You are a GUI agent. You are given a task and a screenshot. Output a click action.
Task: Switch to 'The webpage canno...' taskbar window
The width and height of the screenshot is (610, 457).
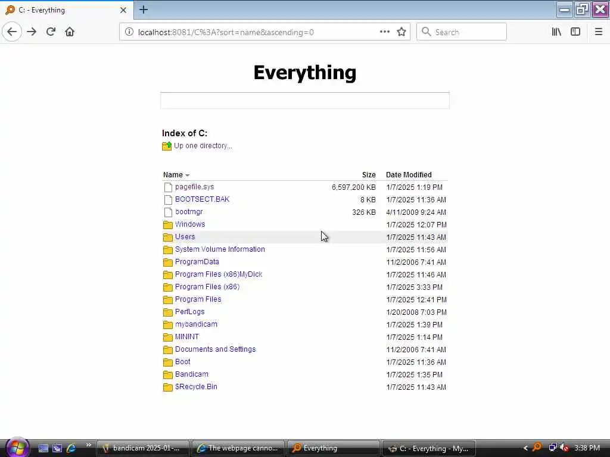click(x=238, y=448)
